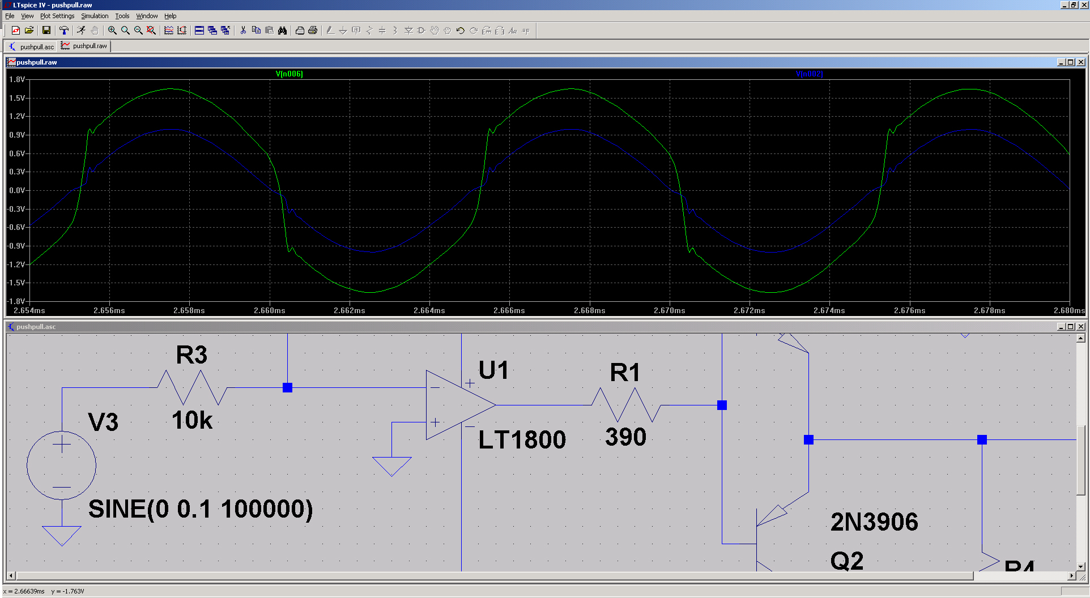Select the Place Resistor tool

[x=369, y=31]
